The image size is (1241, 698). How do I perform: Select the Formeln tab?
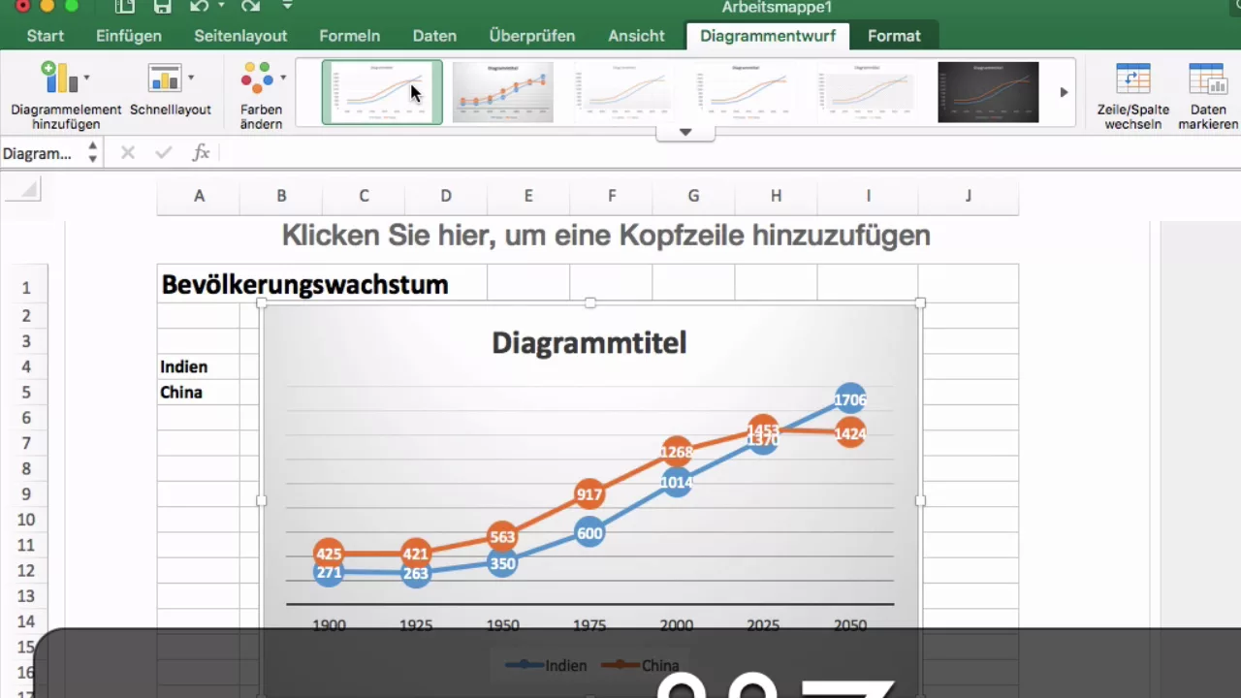point(350,36)
